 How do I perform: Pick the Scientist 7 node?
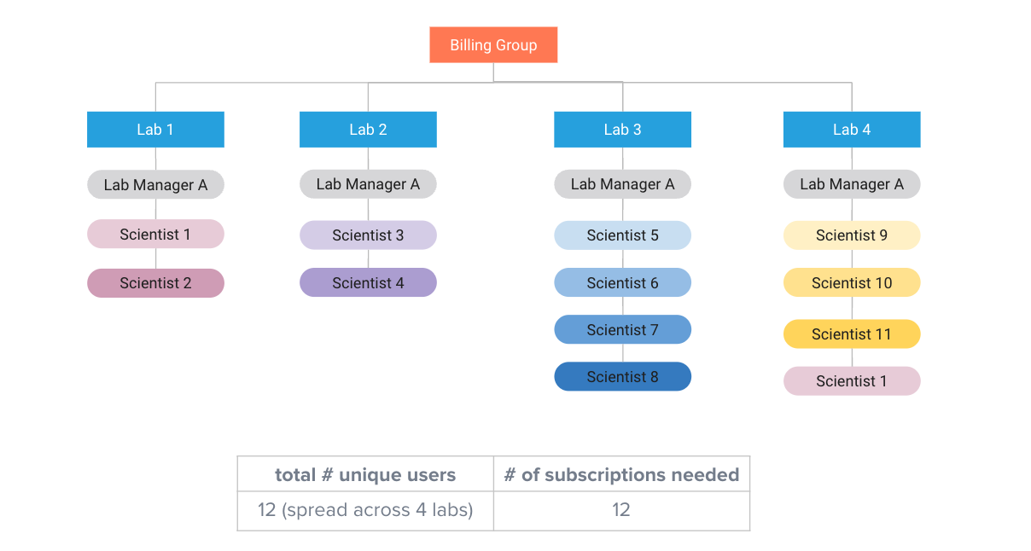pos(622,329)
